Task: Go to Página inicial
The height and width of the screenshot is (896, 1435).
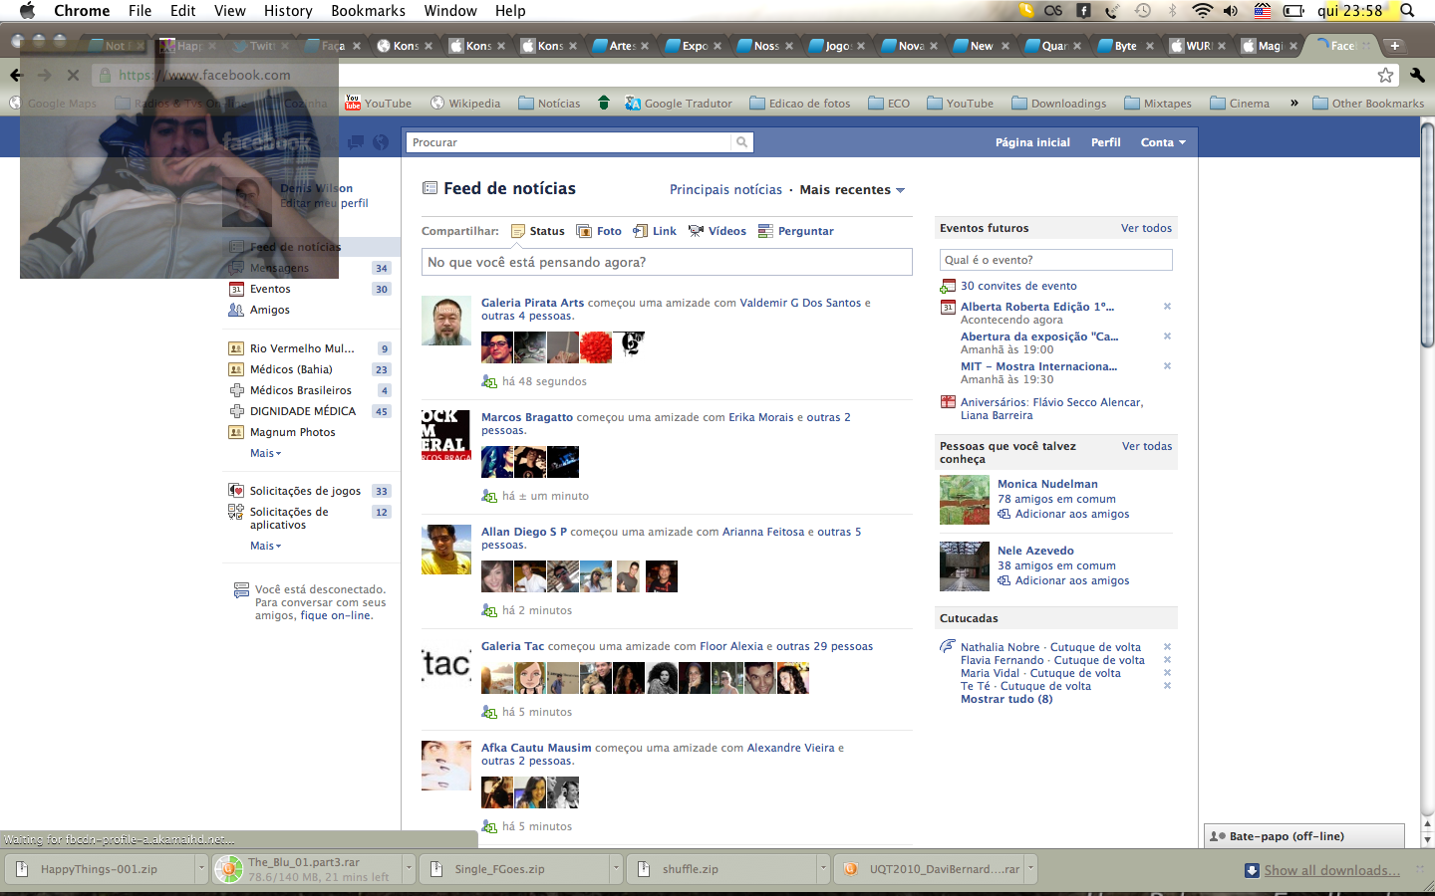Action: point(1032,142)
